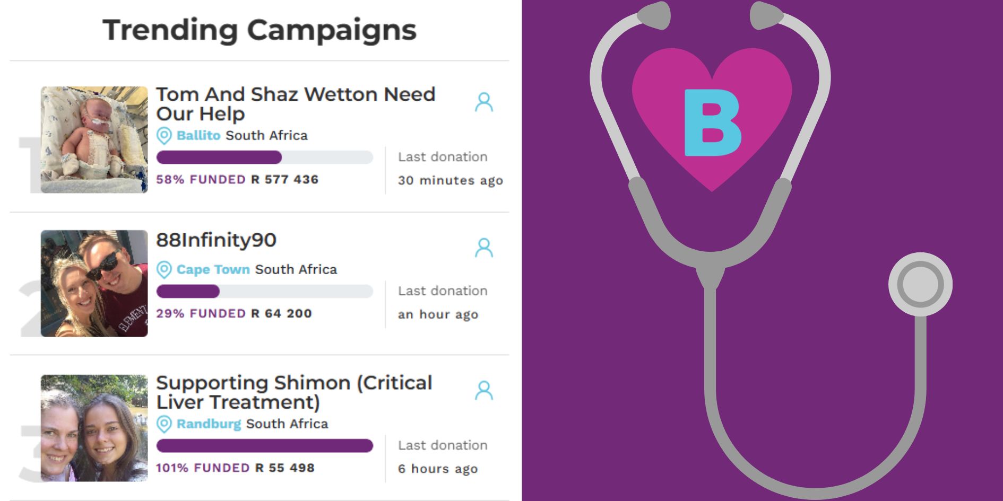1003x501 pixels.
Task: Click the two women photo thumbnail
Action: click(x=94, y=428)
